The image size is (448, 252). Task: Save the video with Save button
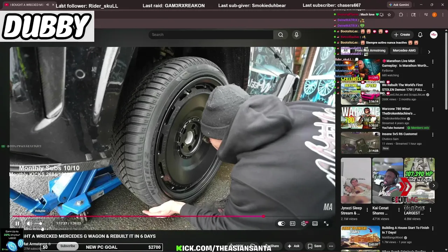(314, 246)
